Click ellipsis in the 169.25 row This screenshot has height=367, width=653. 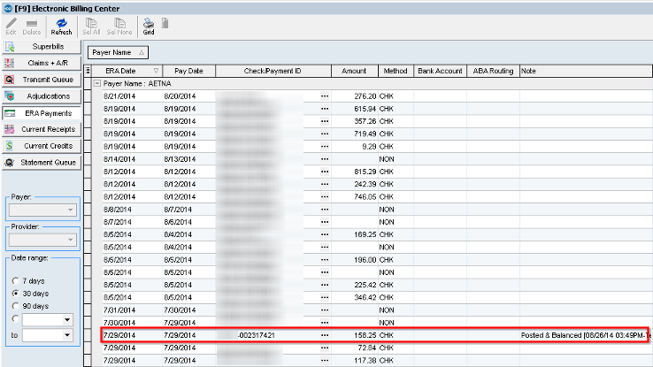pyautogui.click(x=325, y=234)
